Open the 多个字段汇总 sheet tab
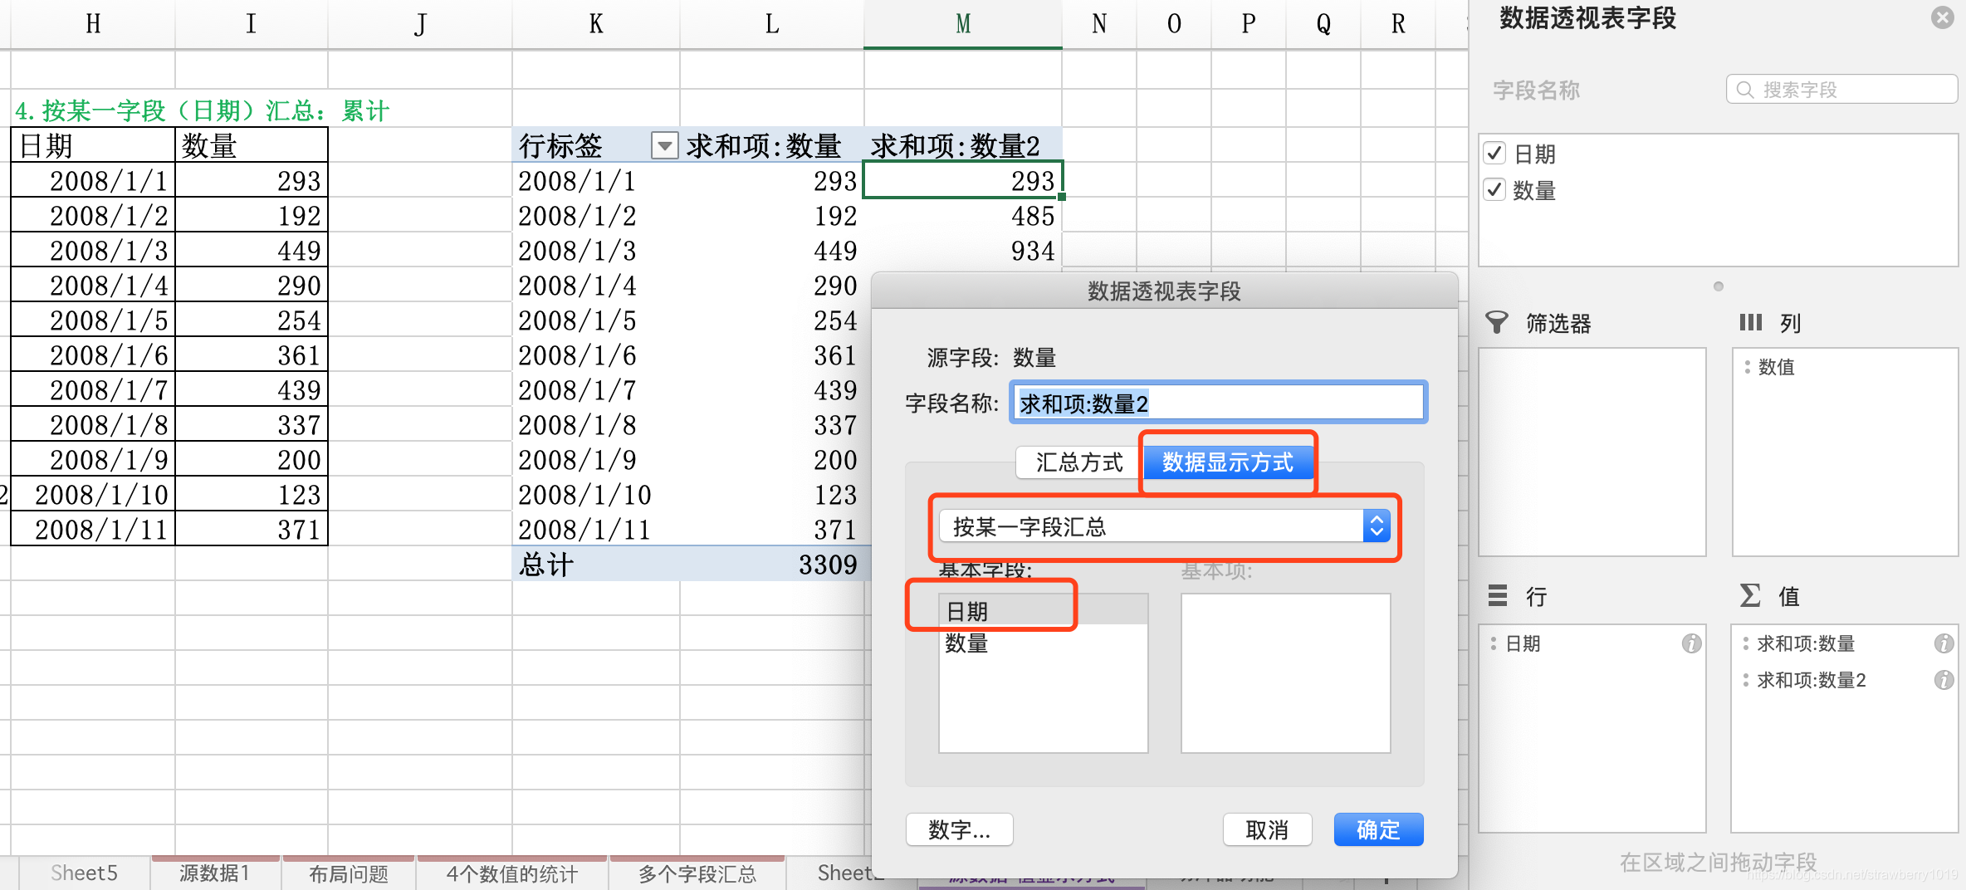Viewport: 1966px width, 890px height. (697, 873)
